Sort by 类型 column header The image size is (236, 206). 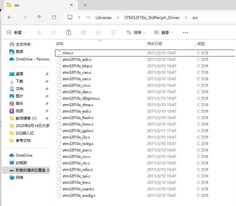pyautogui.click(x=201, y=44)
